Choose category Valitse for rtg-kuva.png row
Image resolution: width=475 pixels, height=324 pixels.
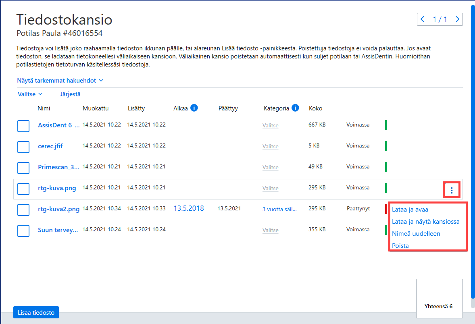click(x=271, y=188)
